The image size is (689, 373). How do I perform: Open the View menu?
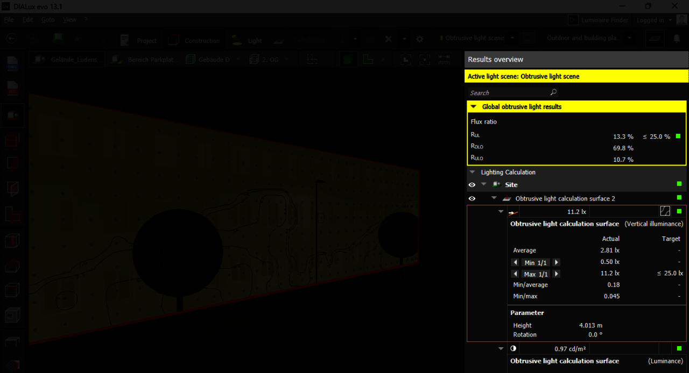69,20
